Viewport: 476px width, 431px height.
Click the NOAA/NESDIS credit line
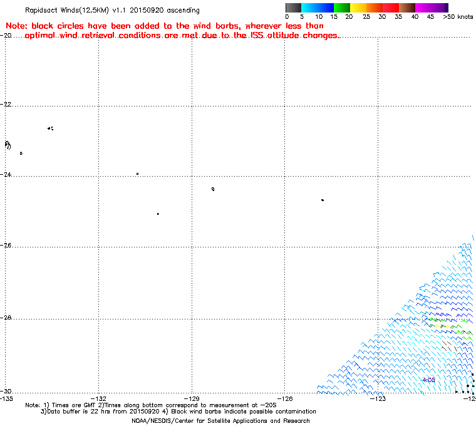click(220, 421)
